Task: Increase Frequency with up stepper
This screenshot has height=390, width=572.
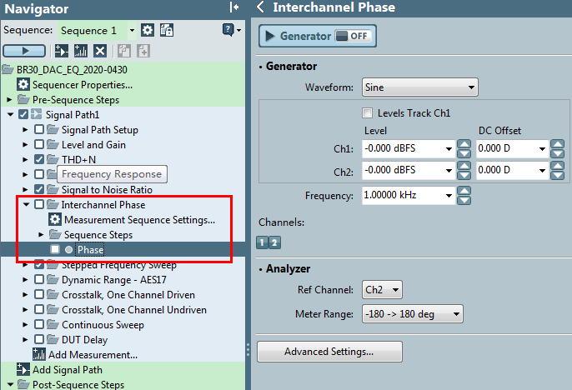Action: click(464, 191)
